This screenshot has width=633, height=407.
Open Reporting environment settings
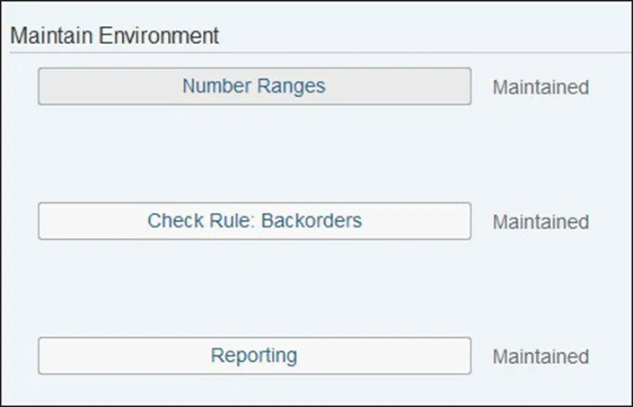[254, 356]
